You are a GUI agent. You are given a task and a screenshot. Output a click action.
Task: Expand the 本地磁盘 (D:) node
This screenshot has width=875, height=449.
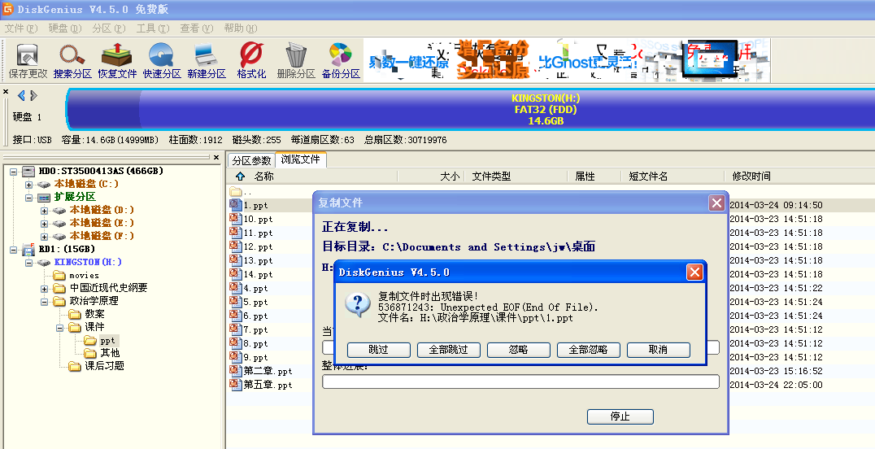coord(44,211)
